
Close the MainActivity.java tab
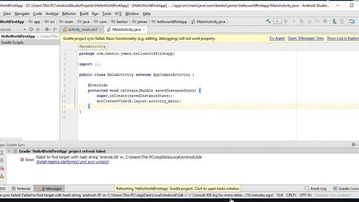point(144,29)
